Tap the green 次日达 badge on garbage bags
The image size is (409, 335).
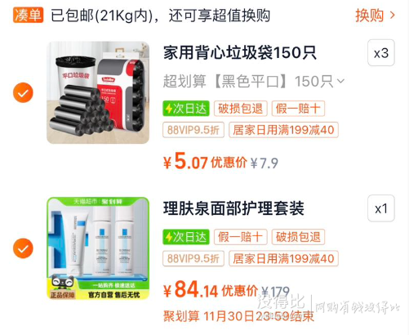point(186,109)
